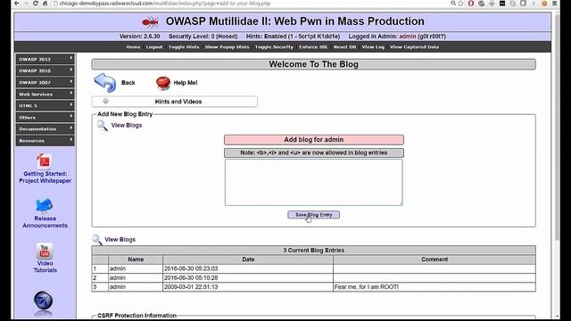
Task: Click Logout in the top menu
Action: click(x=154, y=47)
